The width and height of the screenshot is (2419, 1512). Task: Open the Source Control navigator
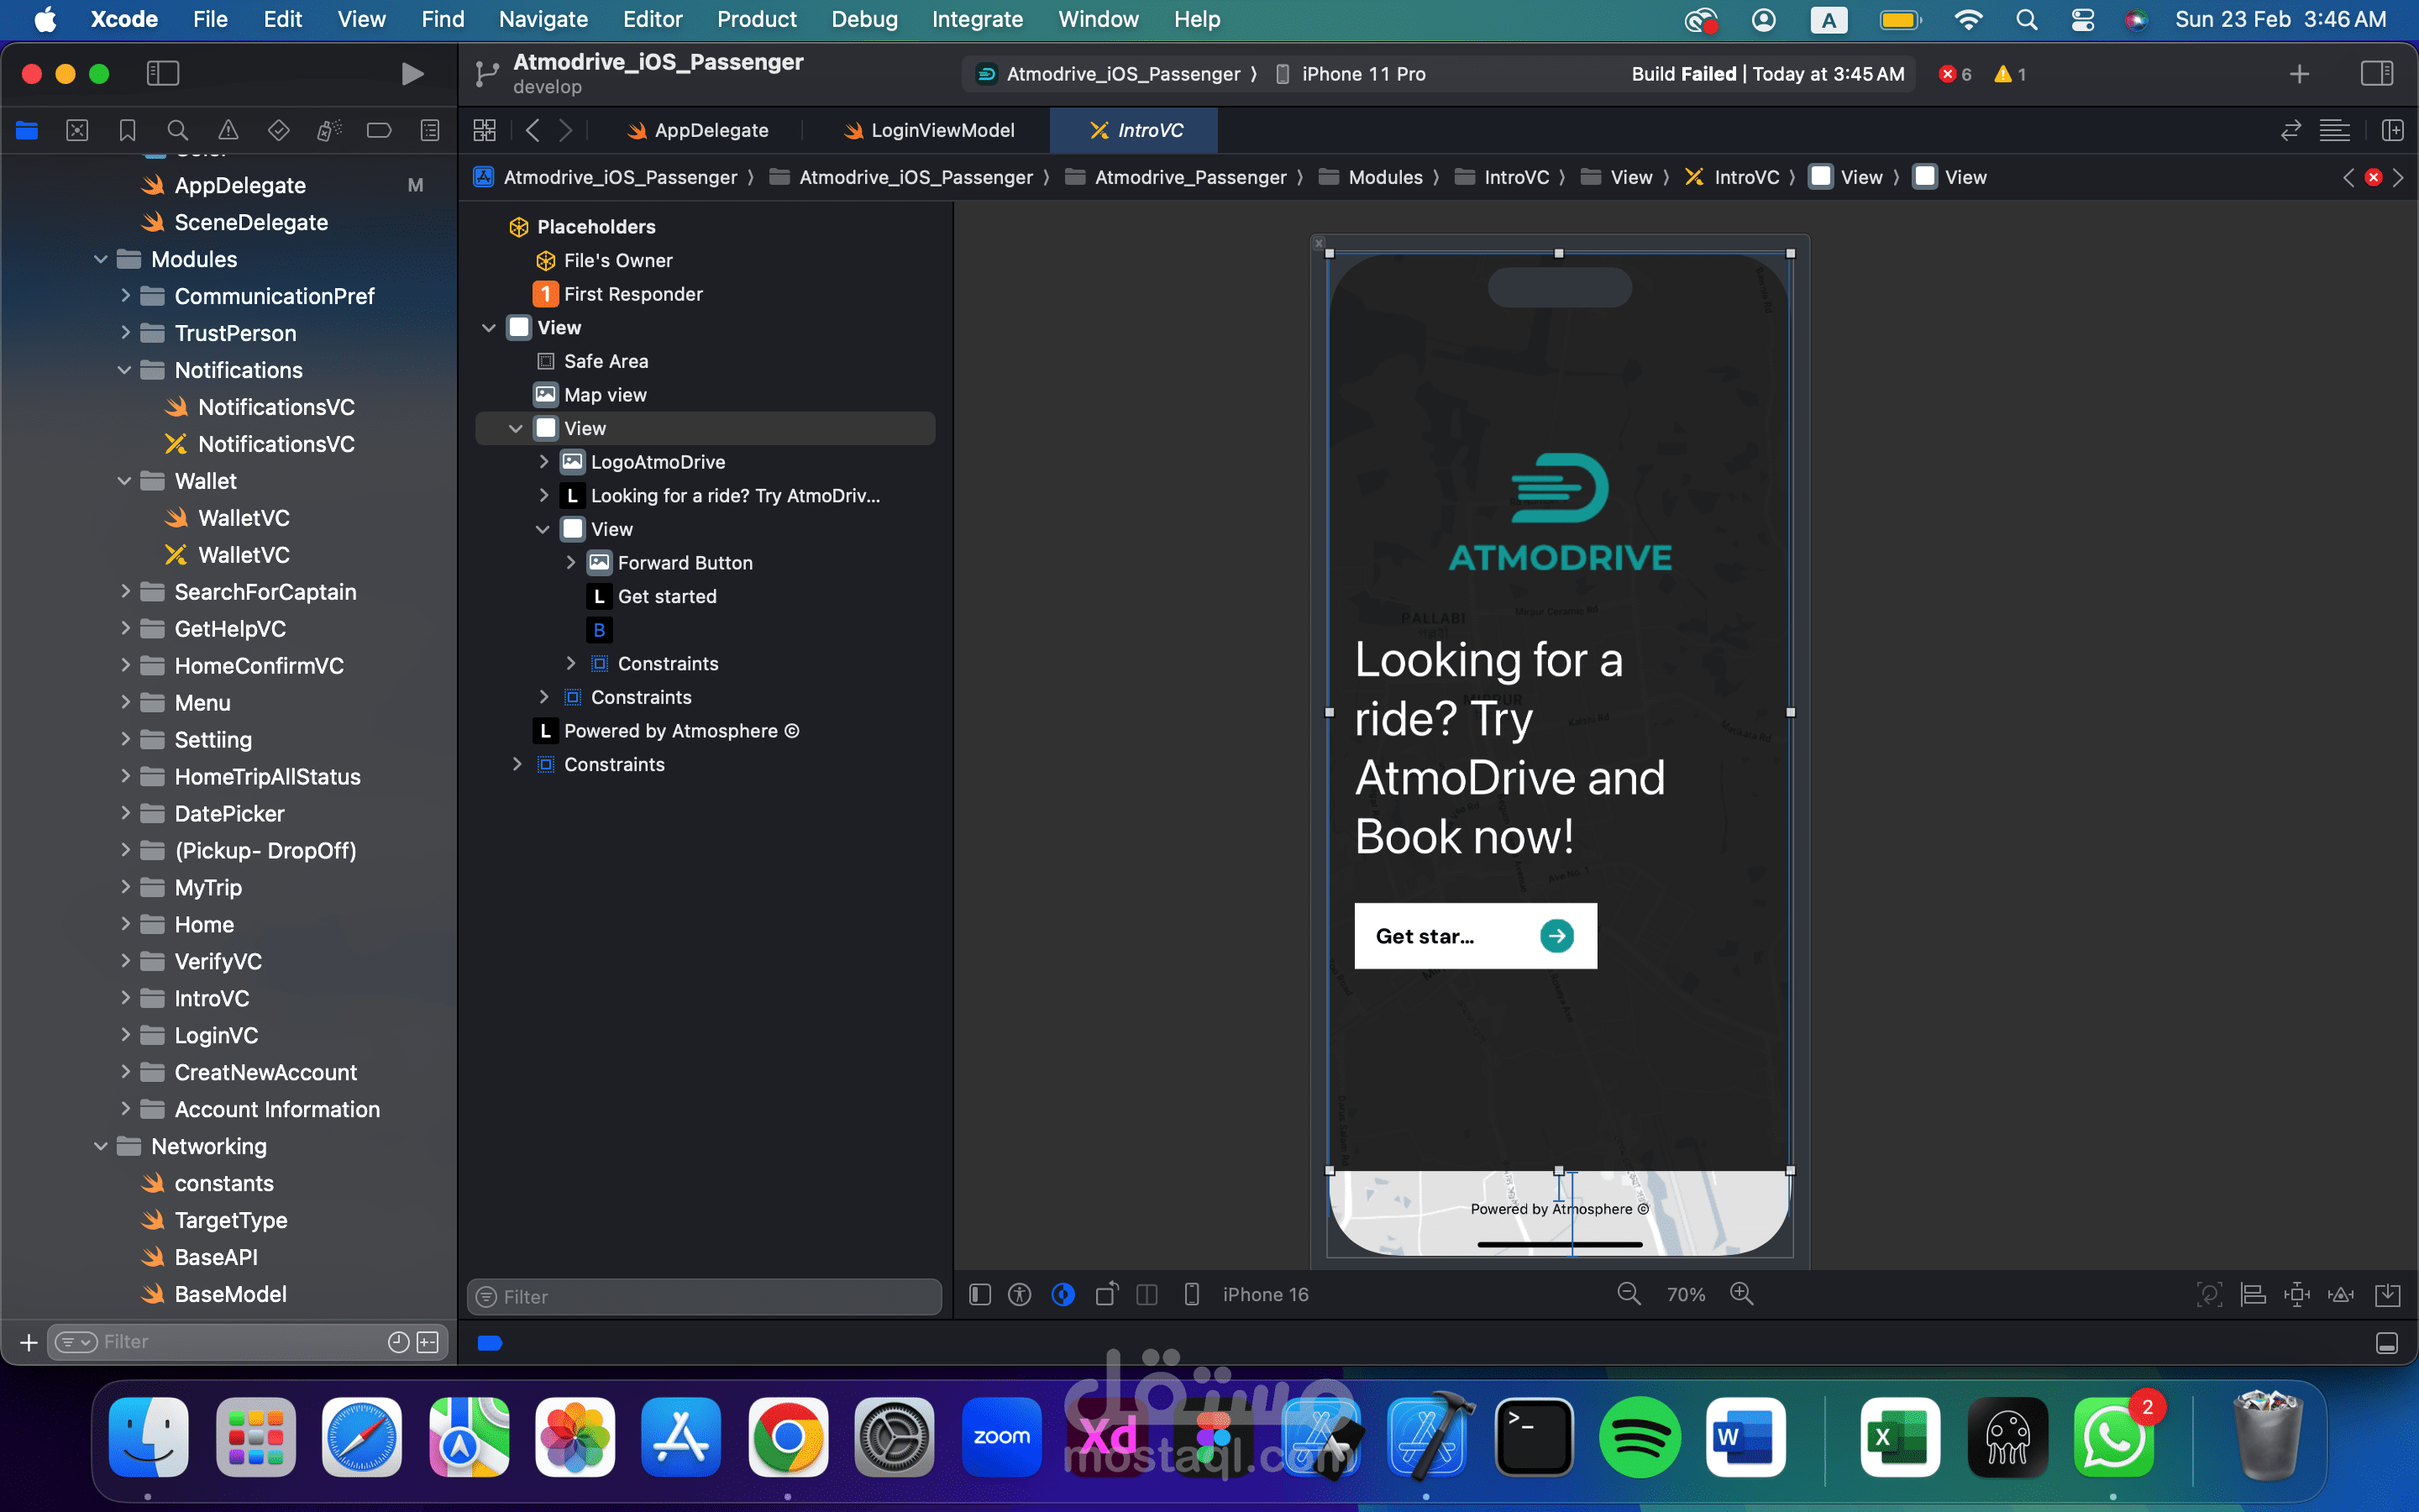pos(77,130)
